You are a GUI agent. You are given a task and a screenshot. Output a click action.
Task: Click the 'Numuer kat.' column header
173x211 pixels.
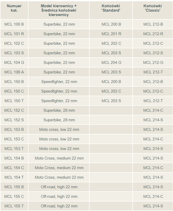point(14,8)
